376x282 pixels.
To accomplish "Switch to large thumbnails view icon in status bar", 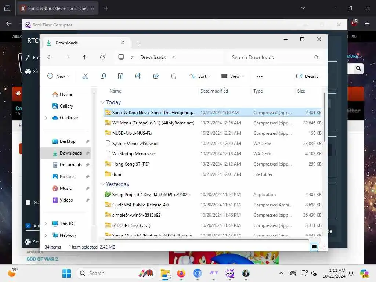I will point(322,247).
